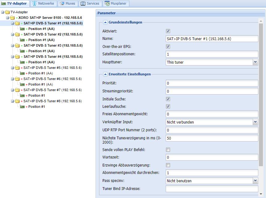Click the card icon under Tuner #2

(23, 40)
